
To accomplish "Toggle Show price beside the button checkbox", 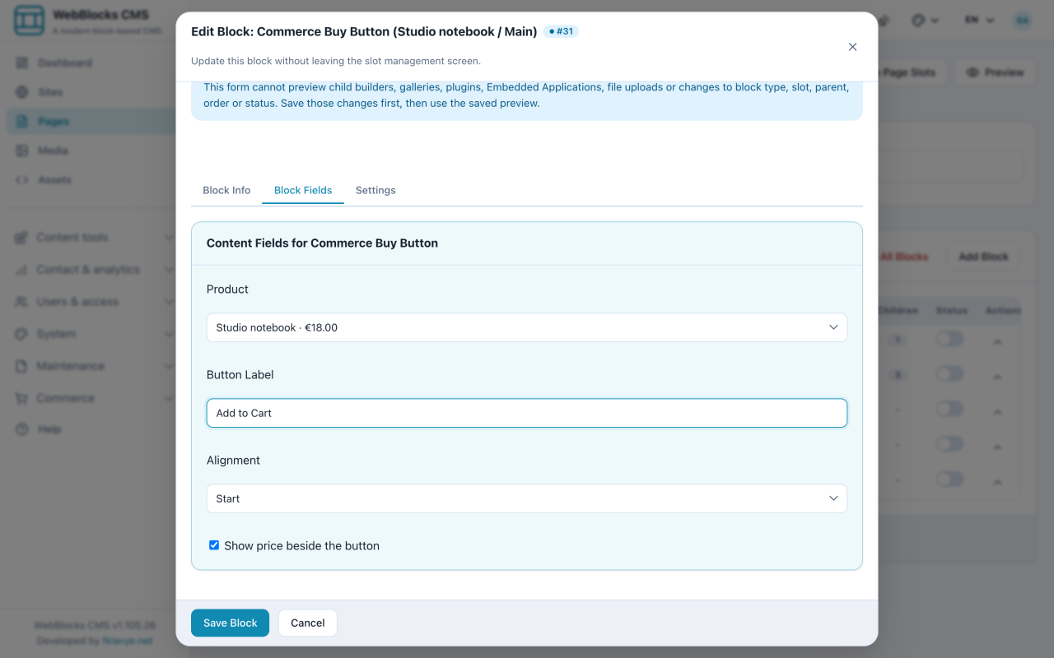I will pyautogui.click(x=214, y=545).
